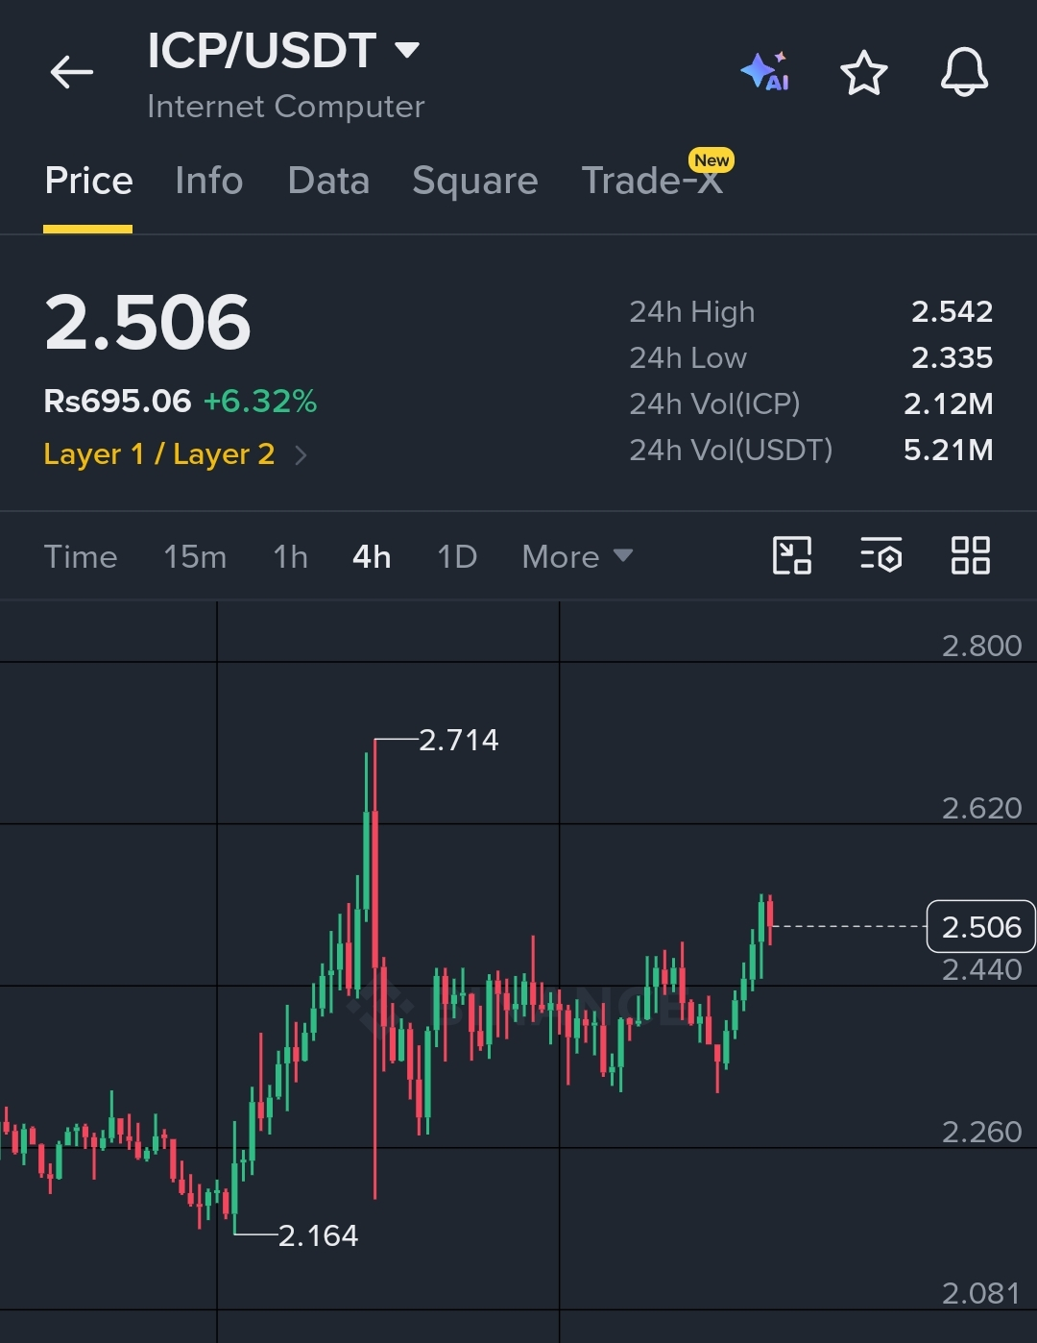
Task: Tap the +6.32% change value
Action: click(260, 401)
